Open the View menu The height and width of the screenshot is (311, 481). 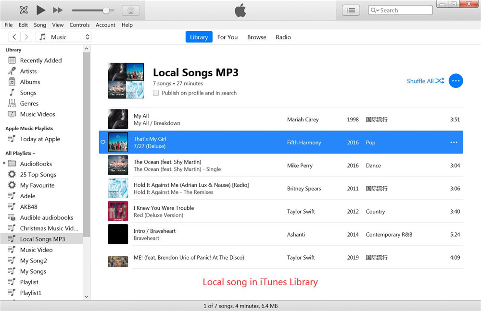click(58, 25)
